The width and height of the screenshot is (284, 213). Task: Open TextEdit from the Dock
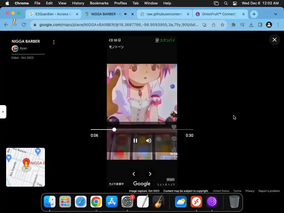tap(143, 202)
